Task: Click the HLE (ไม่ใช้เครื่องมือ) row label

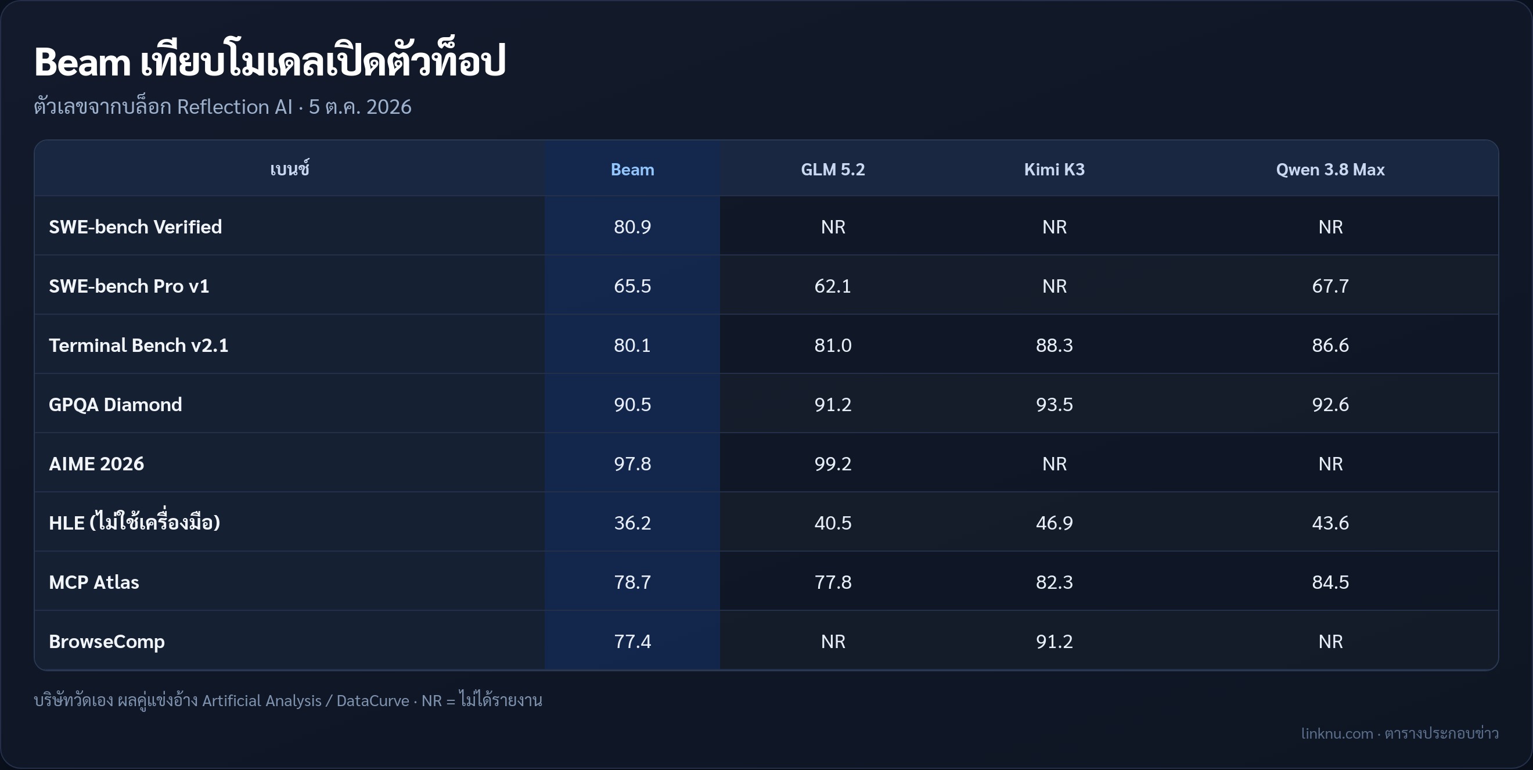Action: click(134, 522)
